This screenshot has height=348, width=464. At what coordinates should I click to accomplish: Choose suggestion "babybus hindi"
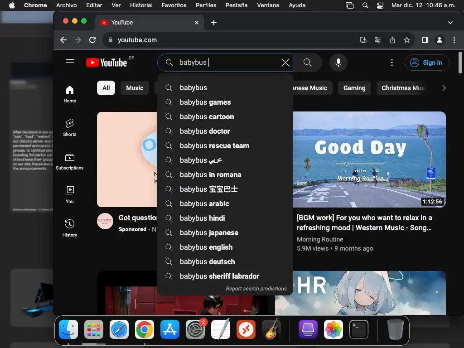[225, 218]
